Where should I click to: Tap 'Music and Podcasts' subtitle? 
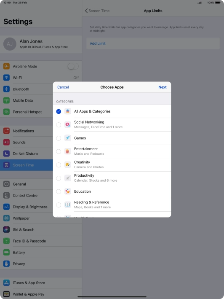click(x=89, y=154)
